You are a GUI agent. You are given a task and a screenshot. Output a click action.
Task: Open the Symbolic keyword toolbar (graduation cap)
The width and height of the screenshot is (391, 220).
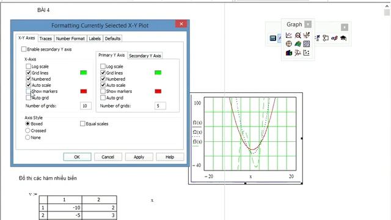pyautogui.click(x=343, y=38)
